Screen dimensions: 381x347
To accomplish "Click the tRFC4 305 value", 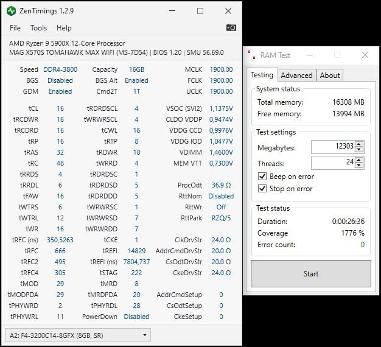I will pyautogui.click(x=60, y=273).
